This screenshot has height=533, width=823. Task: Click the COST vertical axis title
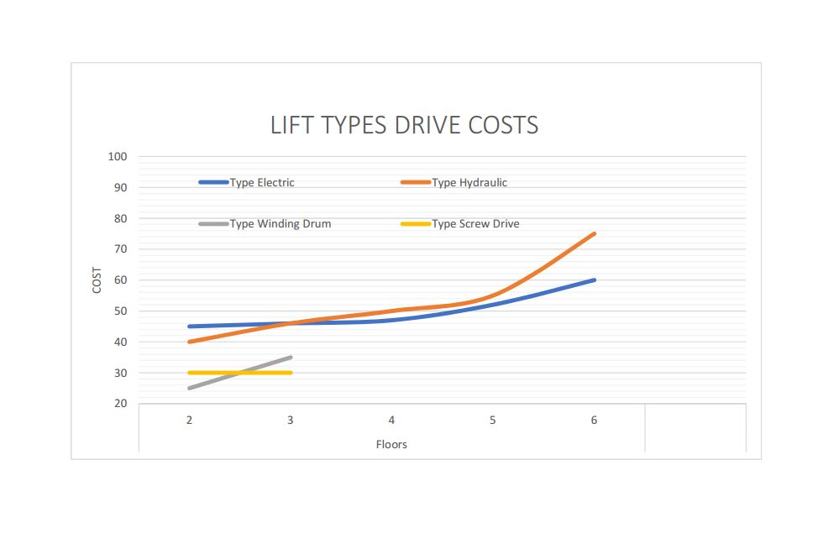click(x=97, y=280)
